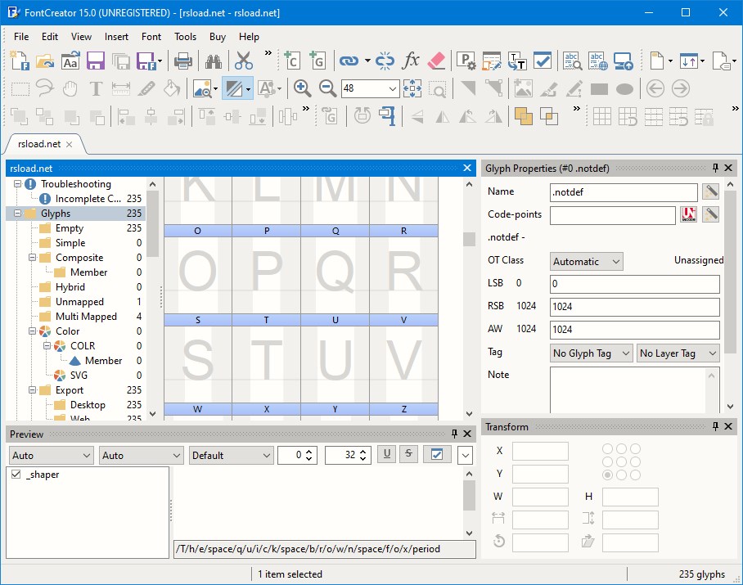743x585 pixels.
Task: Click the glyph Name input field
Action: pyautogui.click(x=624, y=192)
